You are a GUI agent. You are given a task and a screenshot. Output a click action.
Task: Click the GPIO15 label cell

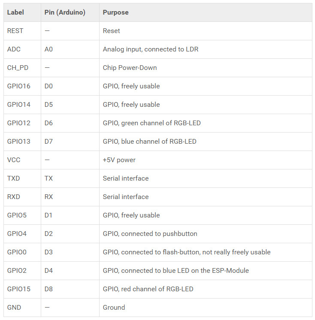(x=22, y=289)
